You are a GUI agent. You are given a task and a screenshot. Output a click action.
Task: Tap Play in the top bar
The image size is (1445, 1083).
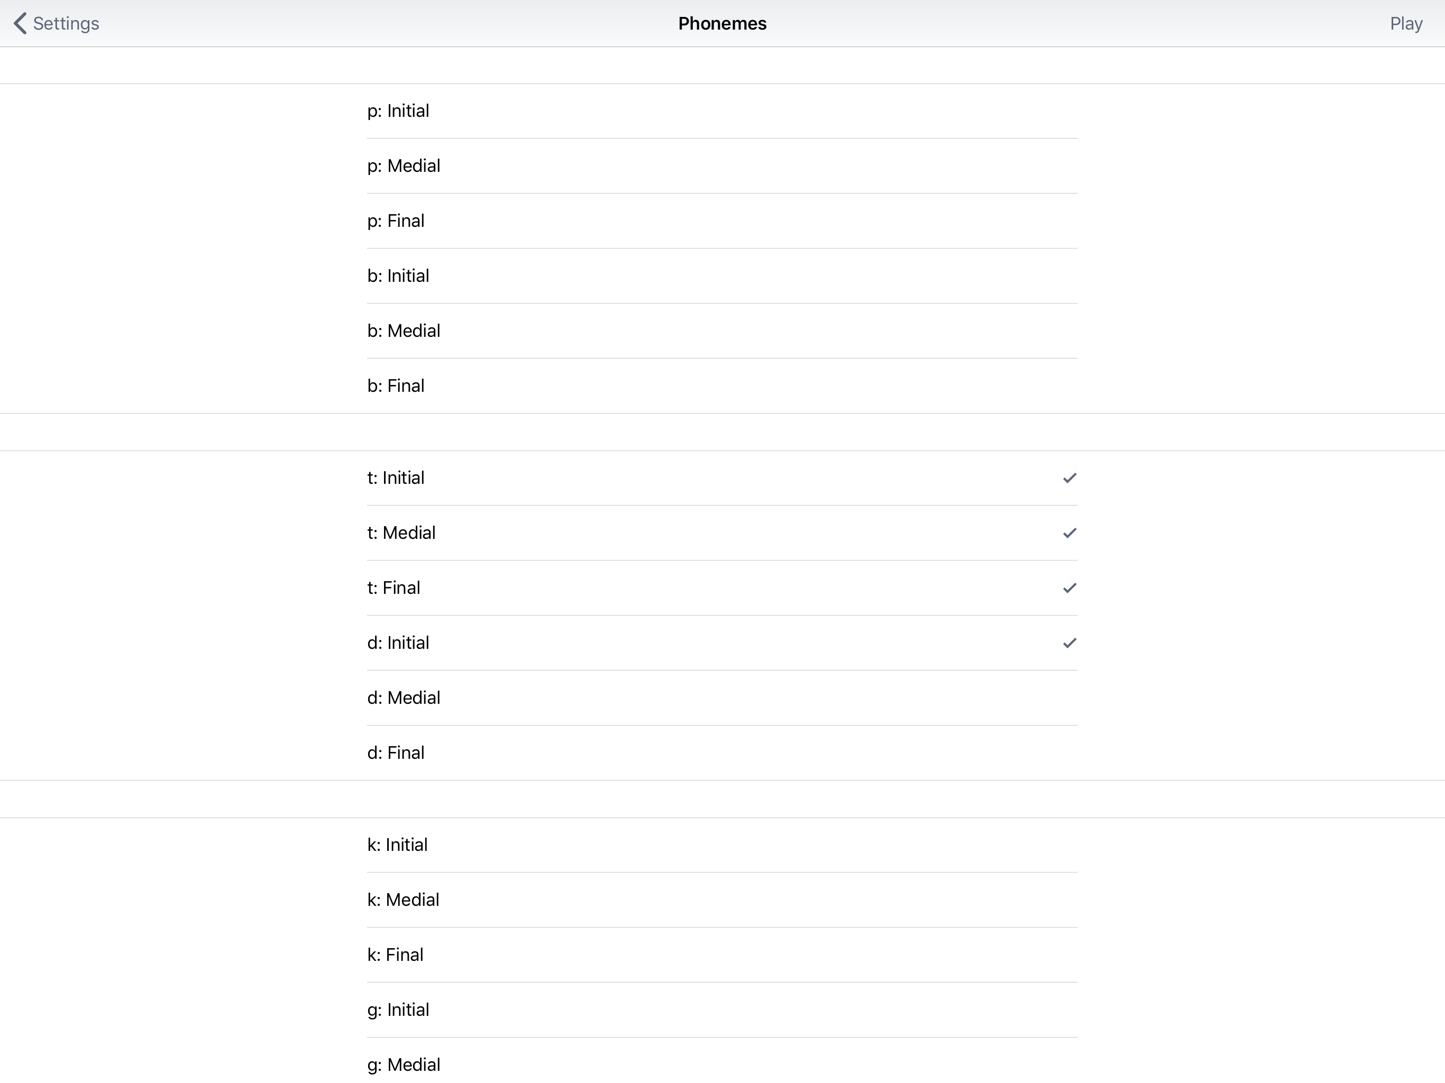pos(1406,23)
